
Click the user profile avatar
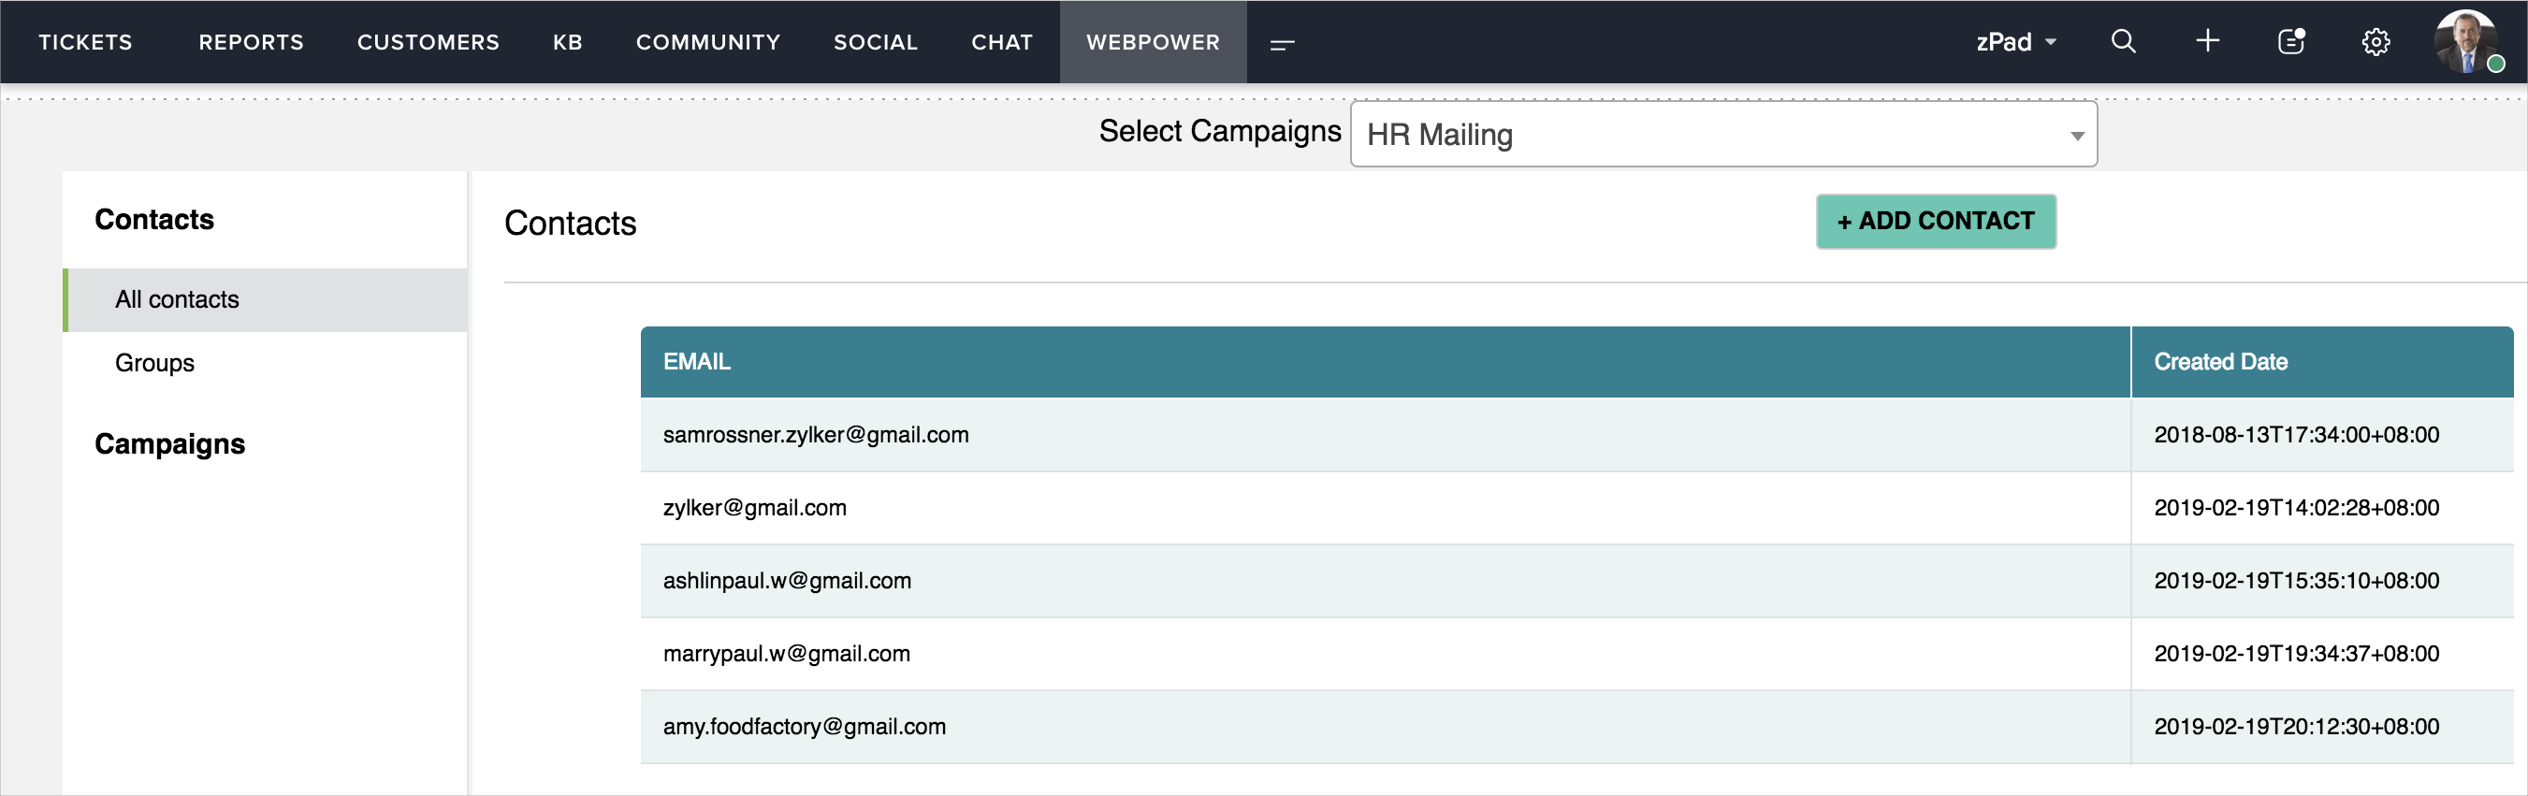pyautogui.click(x=2465, y=42)
